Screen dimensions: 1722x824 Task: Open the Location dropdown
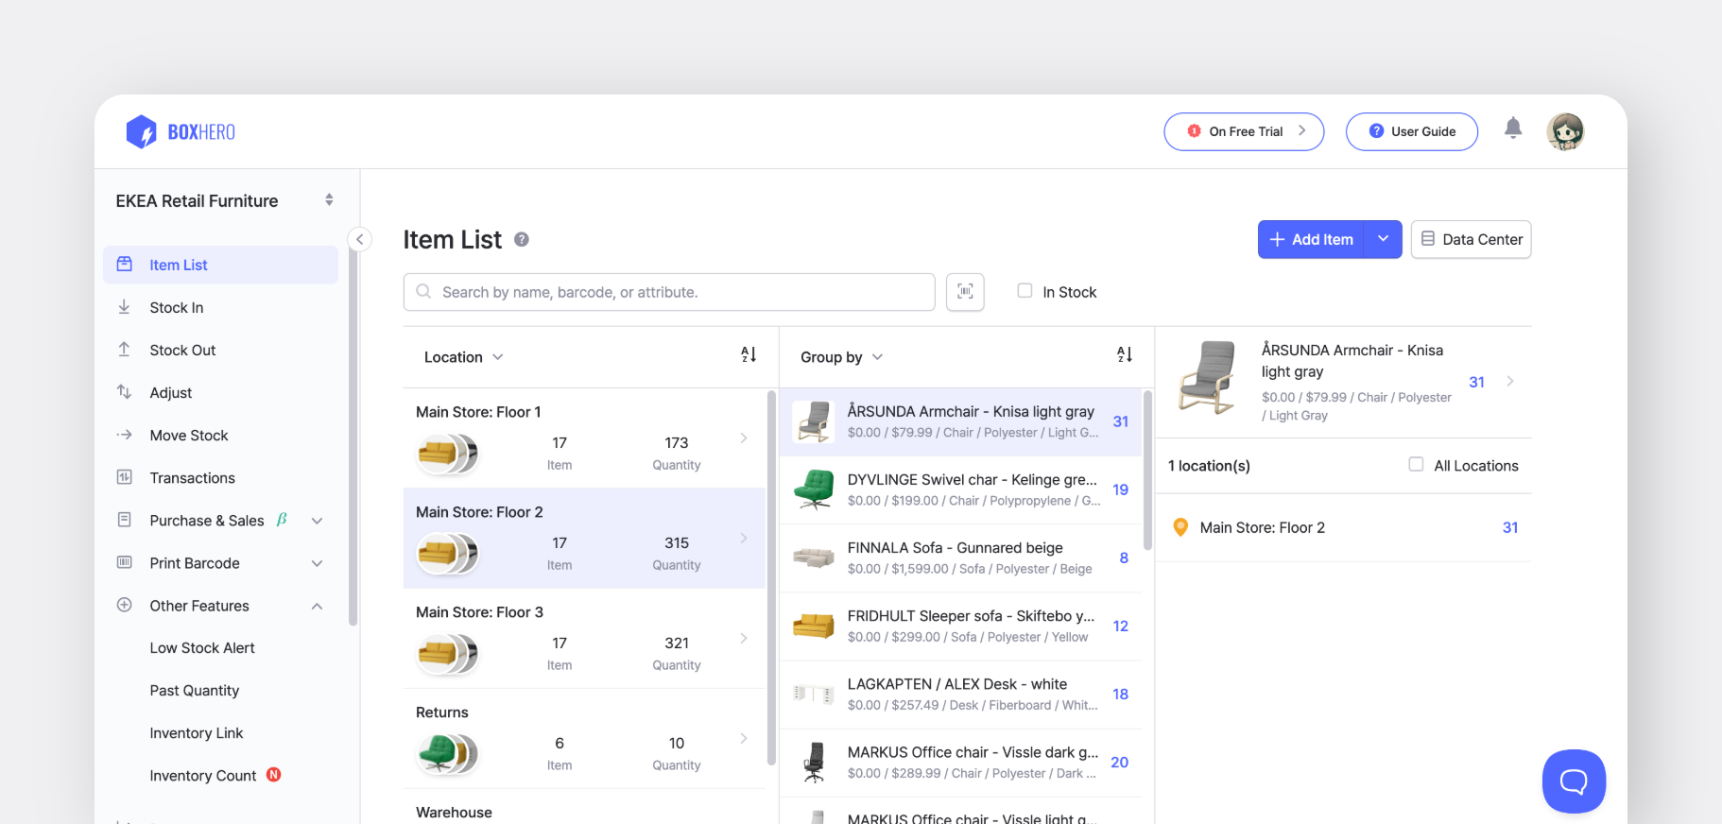coord(463,357)
